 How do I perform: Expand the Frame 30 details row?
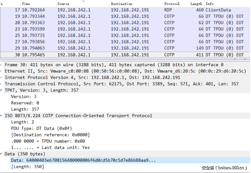(x=2, y=65)
